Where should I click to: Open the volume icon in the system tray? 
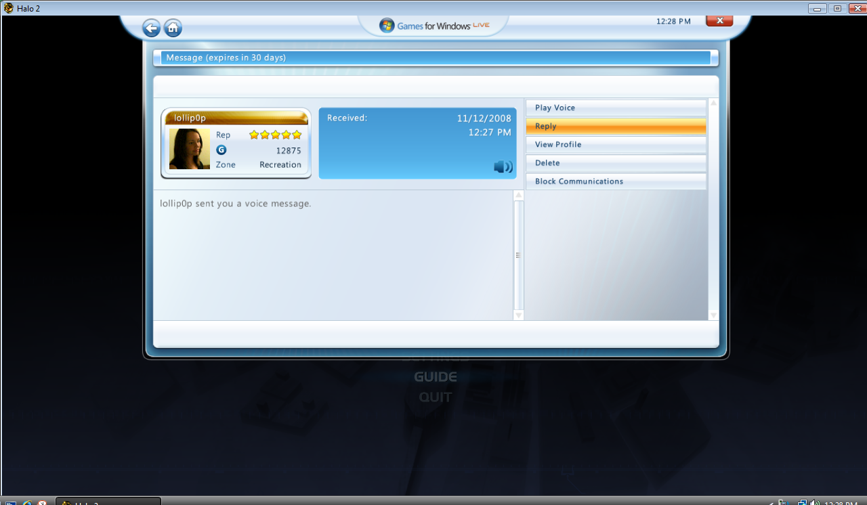click(x=816, y=501)
